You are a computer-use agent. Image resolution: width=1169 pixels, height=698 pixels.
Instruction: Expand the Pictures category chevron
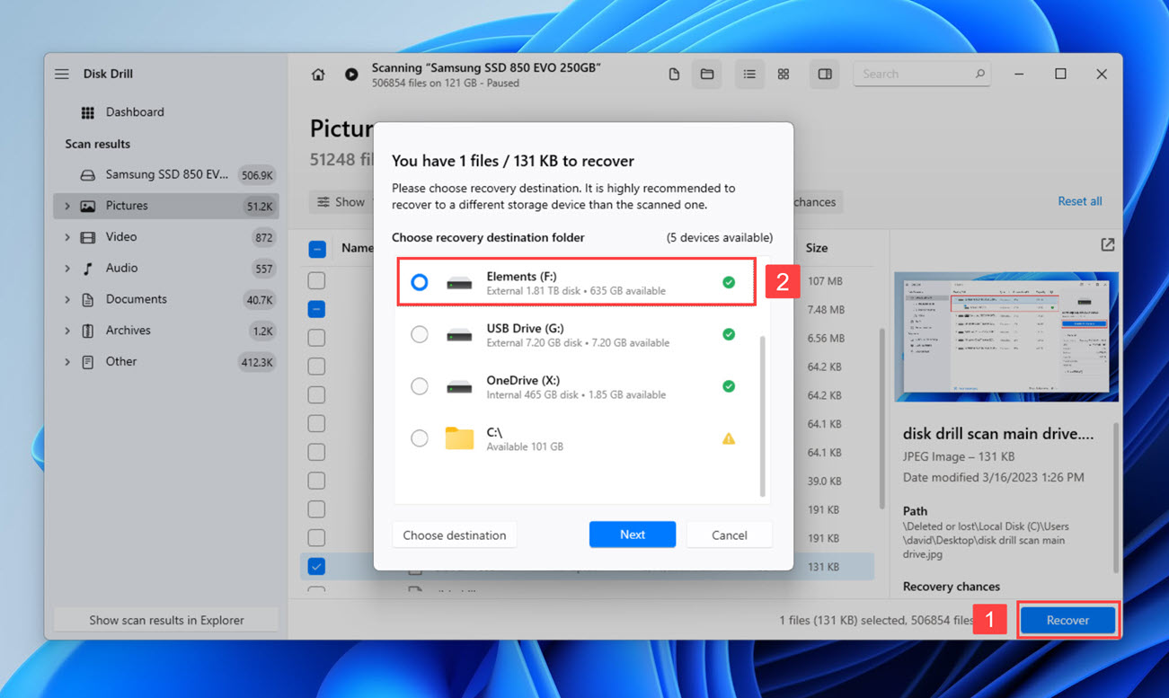[x=67, y=206]
